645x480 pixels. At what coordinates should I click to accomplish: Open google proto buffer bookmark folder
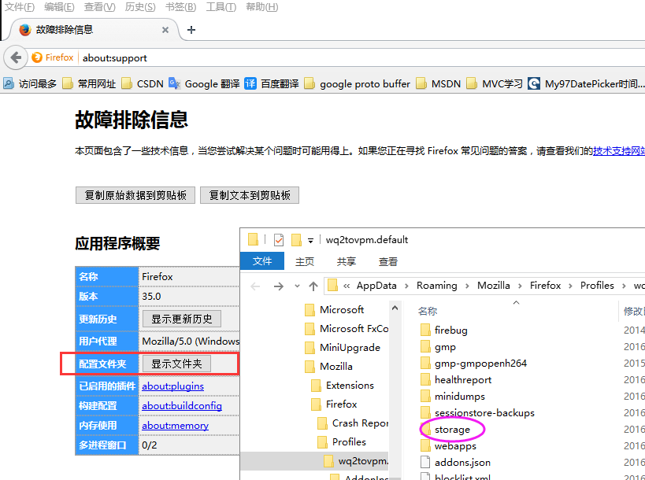pos(358,84)
